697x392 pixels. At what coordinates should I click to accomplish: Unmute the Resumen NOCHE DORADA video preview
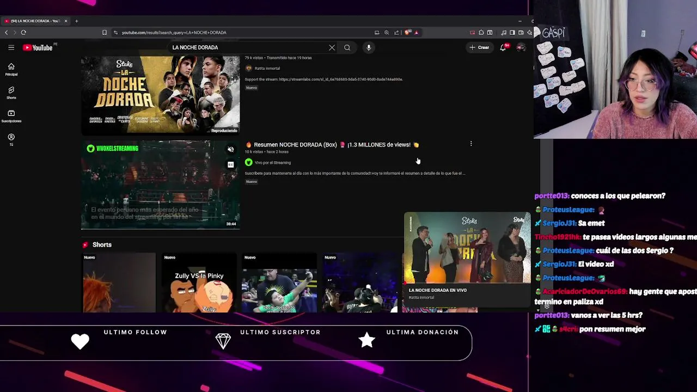point(231,149)
